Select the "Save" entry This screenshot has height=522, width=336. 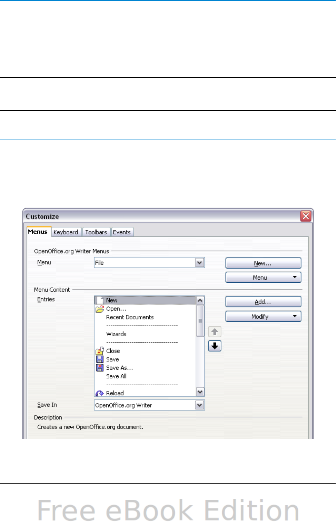click(x=145, y=359)
